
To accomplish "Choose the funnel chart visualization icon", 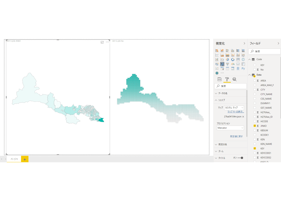I will click(227, 64).
